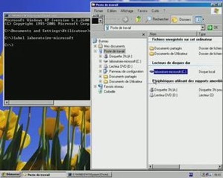Screen dimensions: 223x178
Task: Expand Lecteur DVD (D:) tree node
Action: (100, 66)
